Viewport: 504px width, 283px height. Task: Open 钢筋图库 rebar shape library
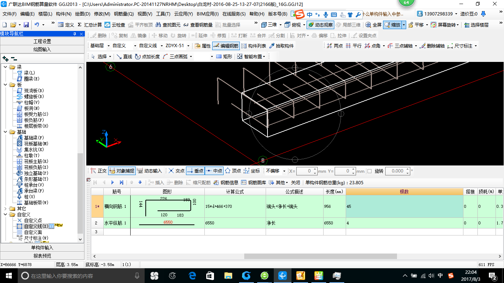coord(253,182)
